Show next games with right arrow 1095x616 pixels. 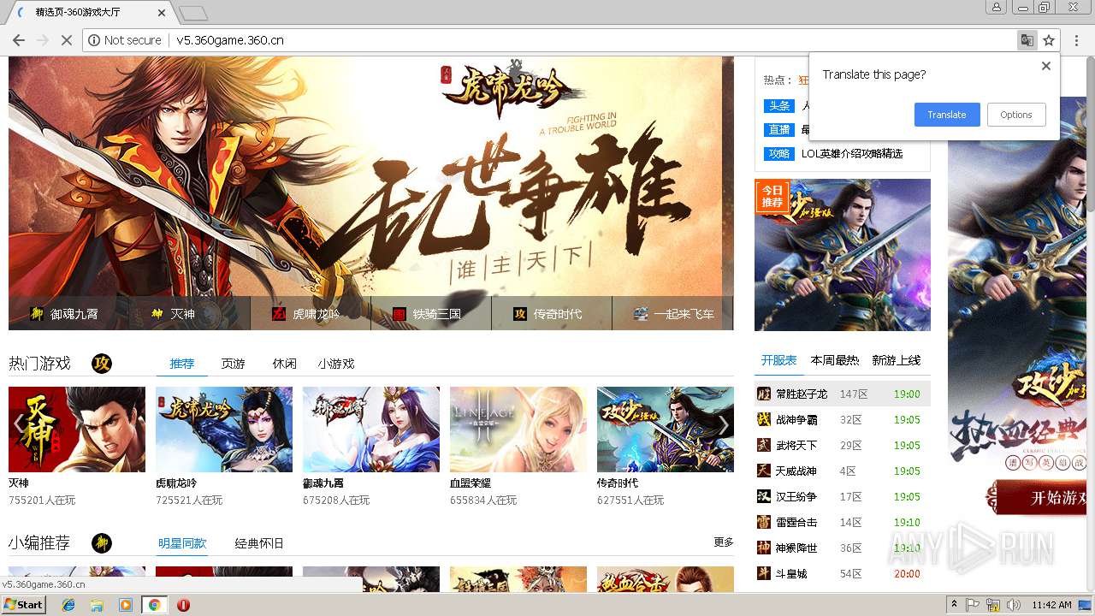(x=724, y=424)
